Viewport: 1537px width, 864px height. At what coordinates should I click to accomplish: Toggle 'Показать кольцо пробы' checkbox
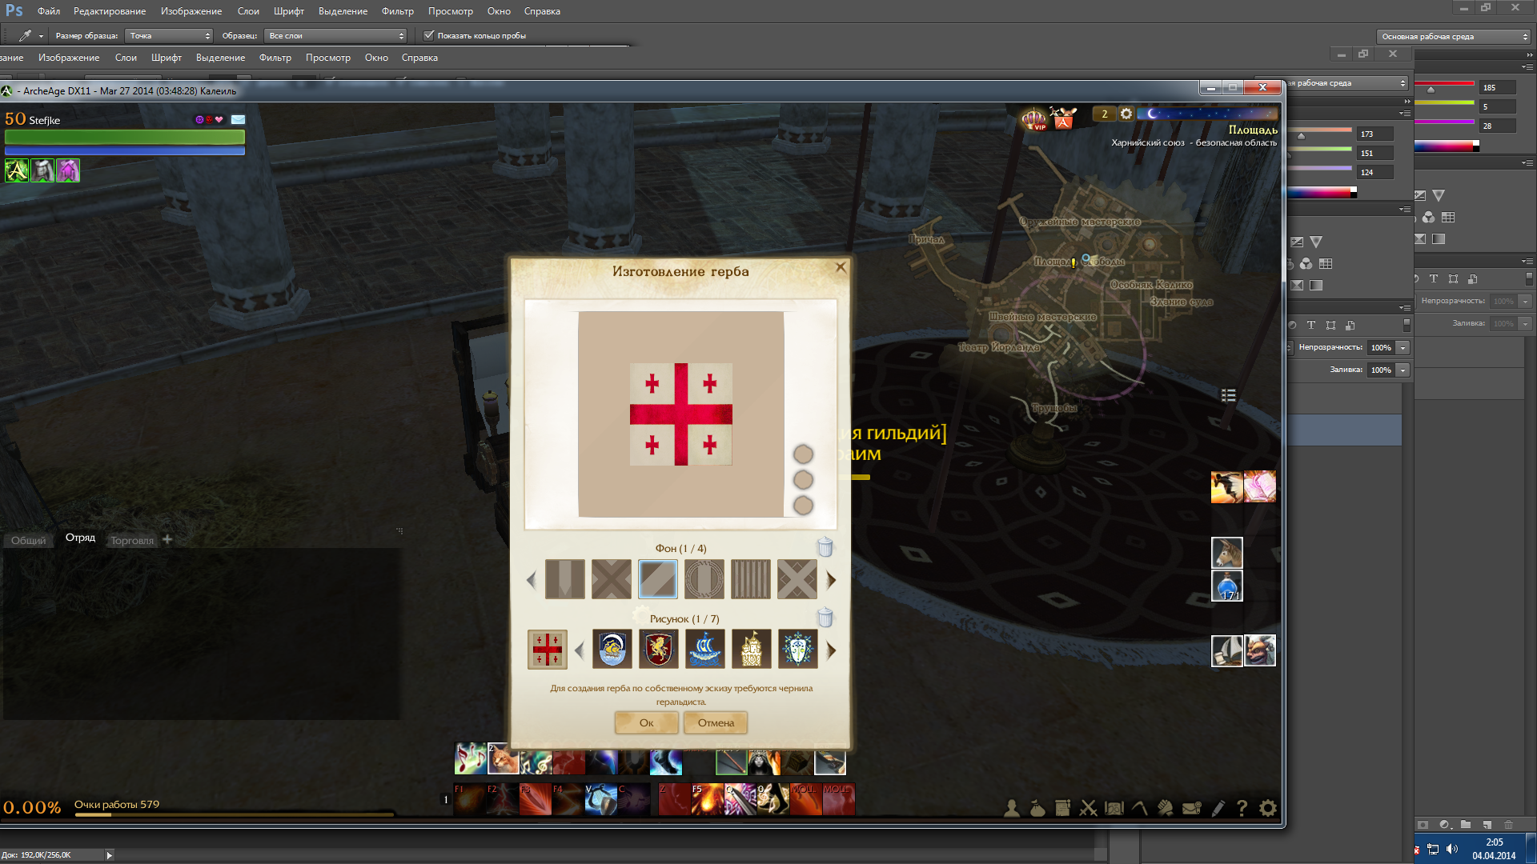click(x=429, y=35)
